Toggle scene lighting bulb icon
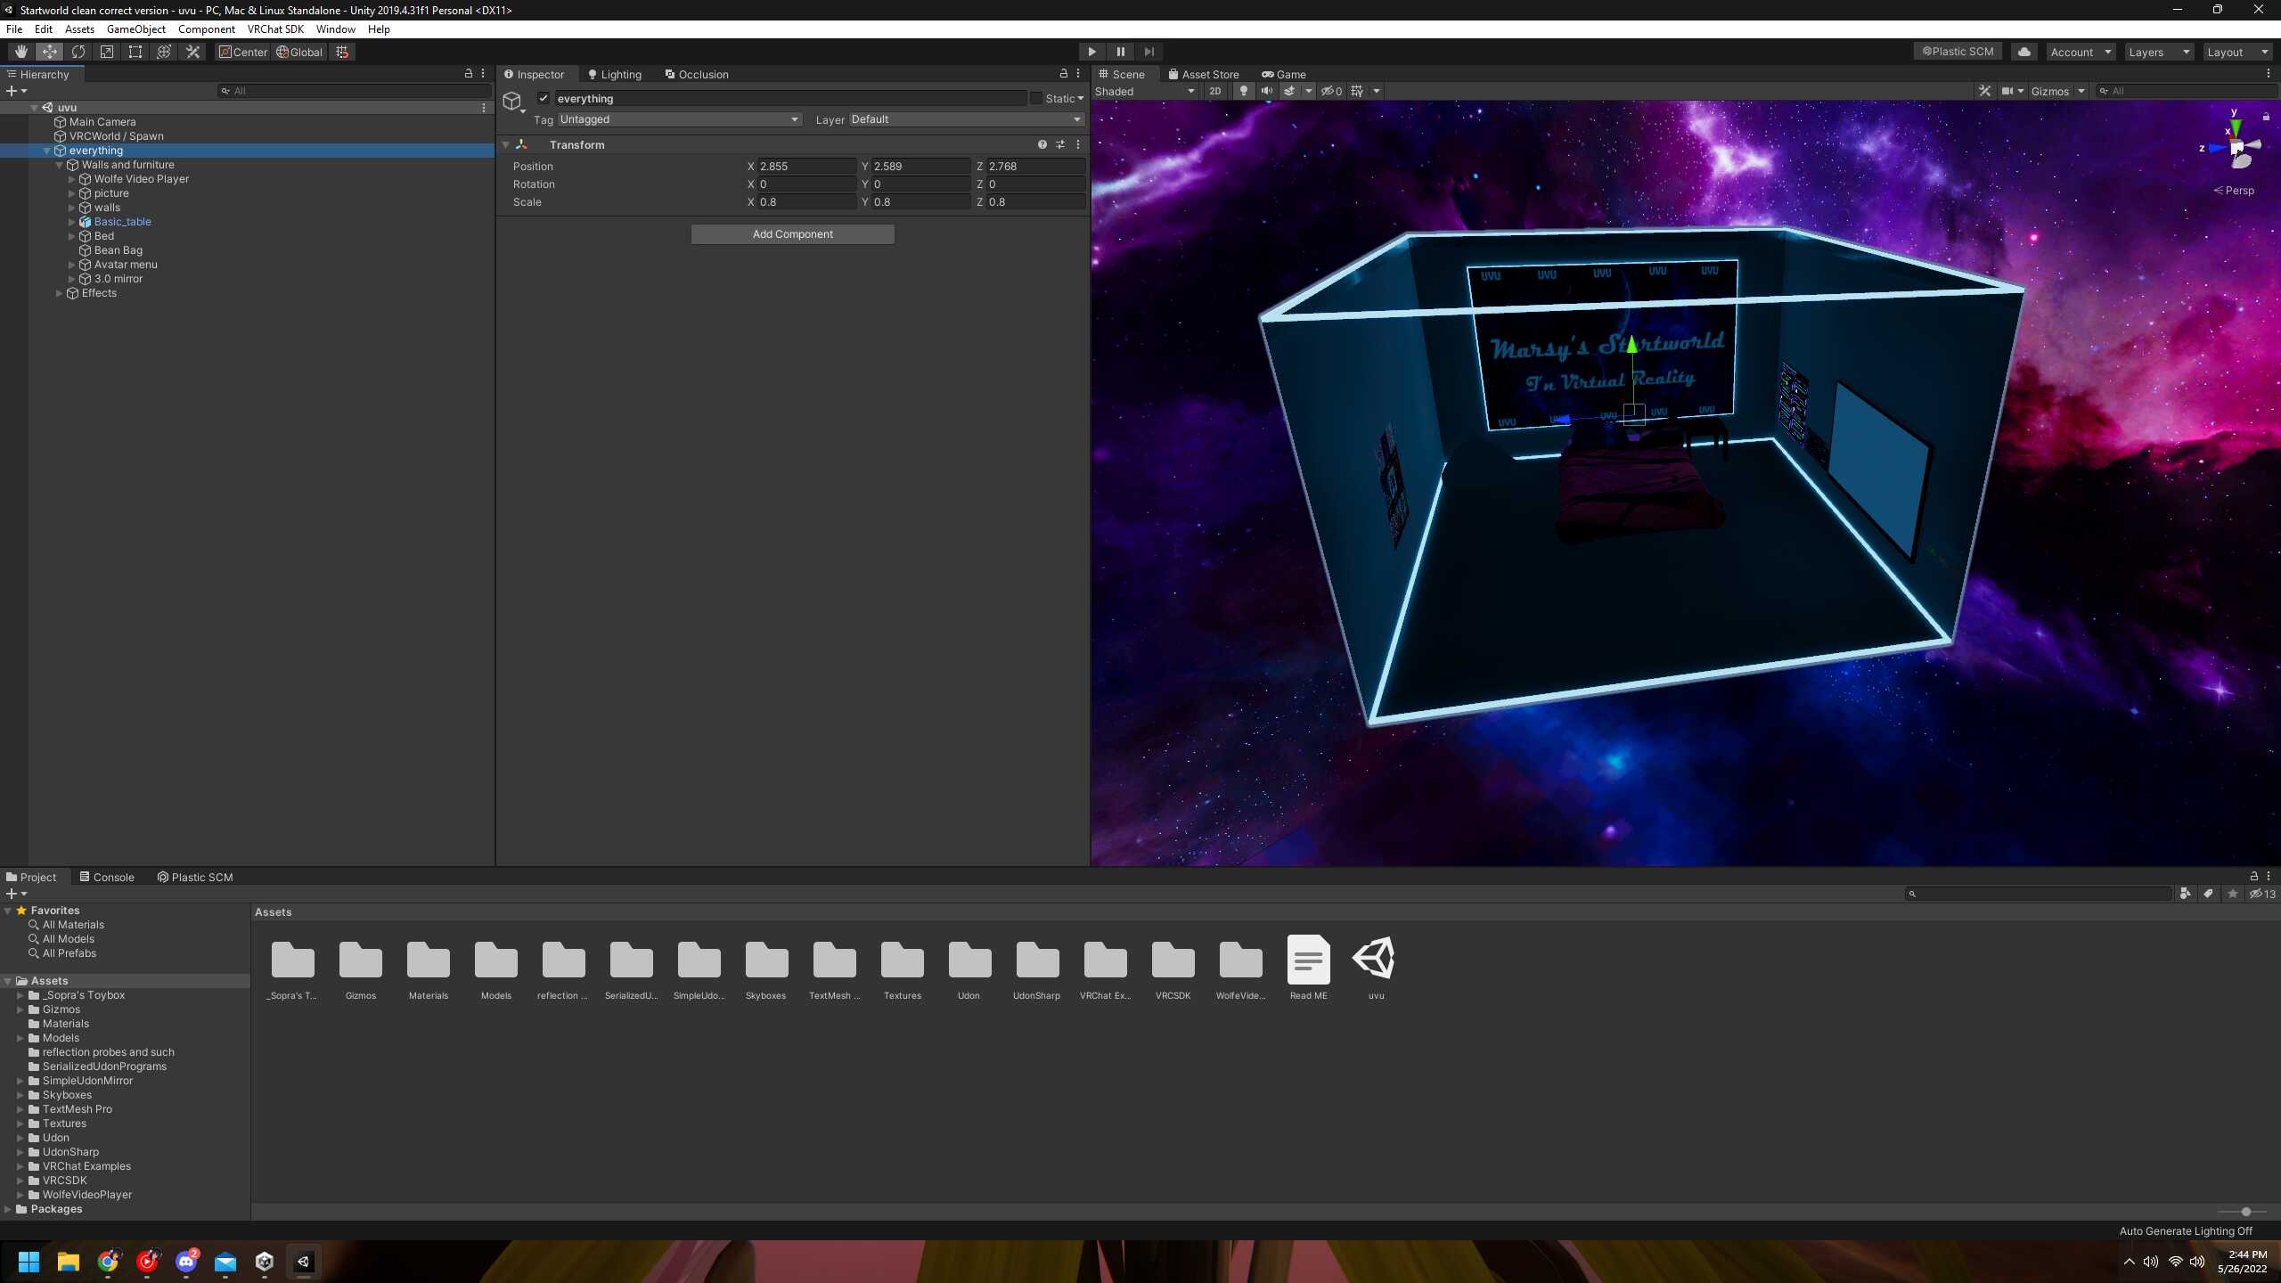Image resolution: width=2281 pixels, height=1283 pixels. [1243, 91]
